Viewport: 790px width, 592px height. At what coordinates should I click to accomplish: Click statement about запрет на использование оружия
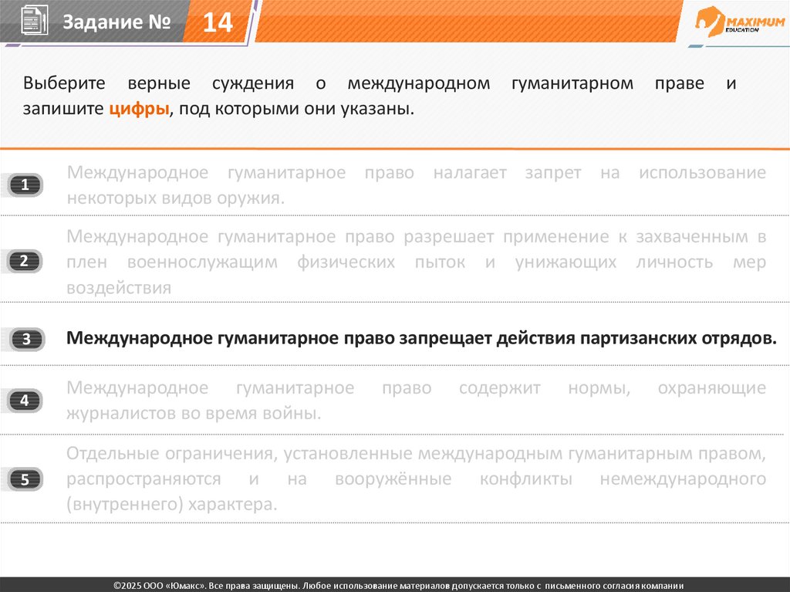click(x=416, y=185)
